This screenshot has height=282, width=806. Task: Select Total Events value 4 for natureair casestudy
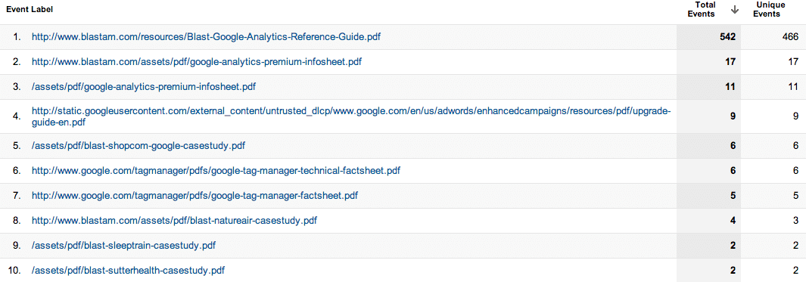(x=733, y=220)
